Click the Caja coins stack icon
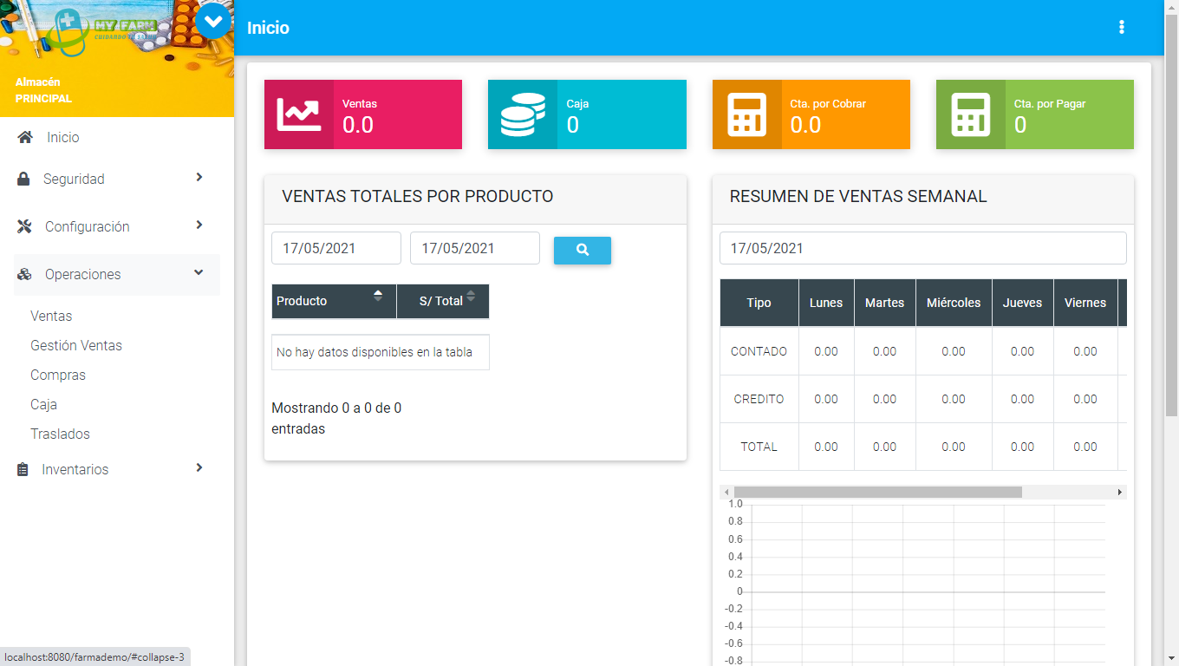This screenshot has height=666, width=1179. [522, 114]
